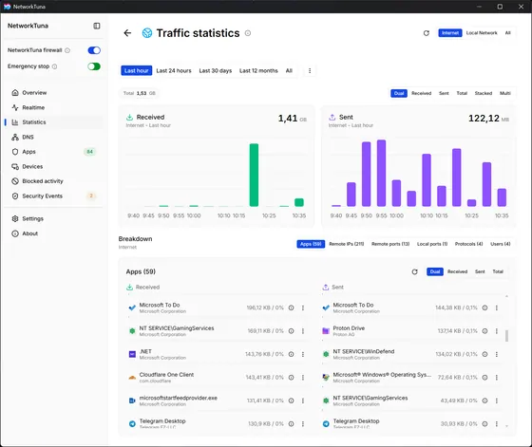Viewport: 532px width, 447px height.
Task: Switch chart mode to Stacked
Action: click(484, 93)
